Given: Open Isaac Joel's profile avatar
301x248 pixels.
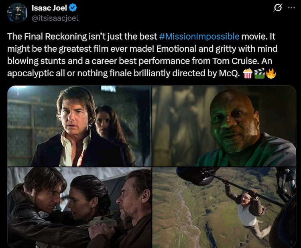Looking at the screenshot, I should click(17, 13).
